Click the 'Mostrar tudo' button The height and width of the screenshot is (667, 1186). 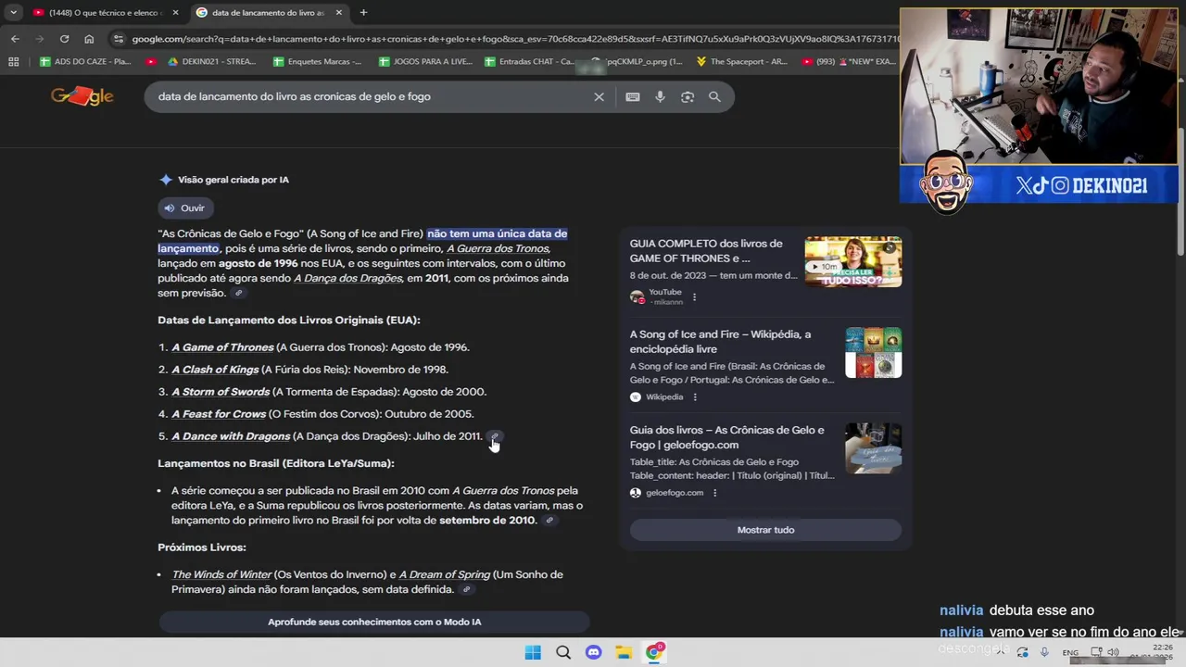pyautogui.click(x=765, y=530)
